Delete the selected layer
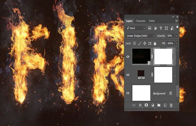 point(171,105)
